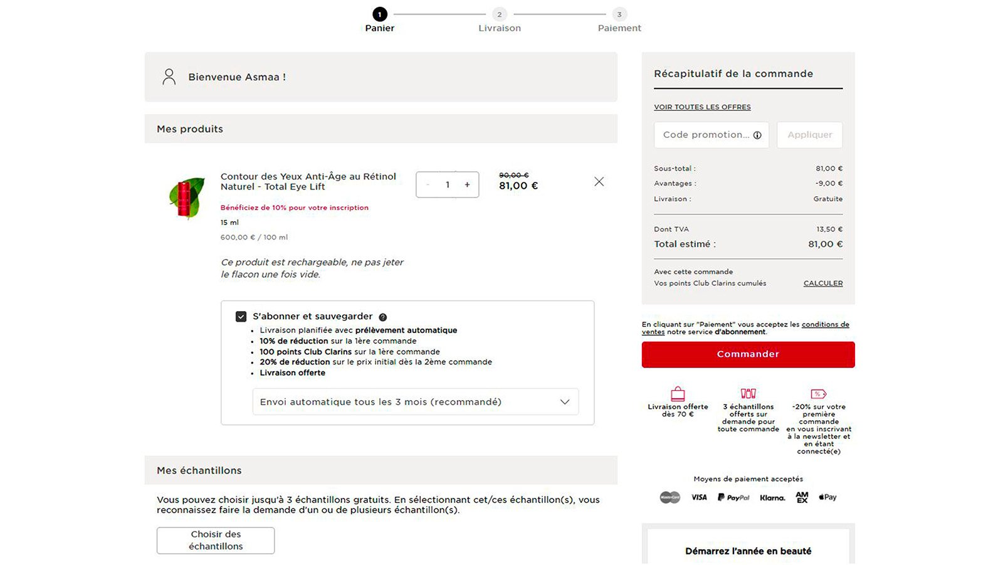Viewport: 1003px width, 565px height.
Task: Click the Commander button
Action: click(747, 354)
